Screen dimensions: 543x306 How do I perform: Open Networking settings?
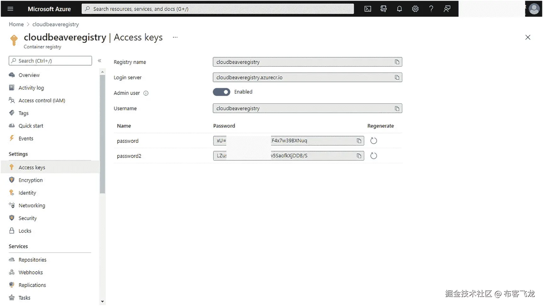32,206
